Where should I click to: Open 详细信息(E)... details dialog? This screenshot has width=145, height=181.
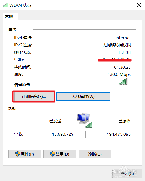pyautogui.click(x=34, y=97)
